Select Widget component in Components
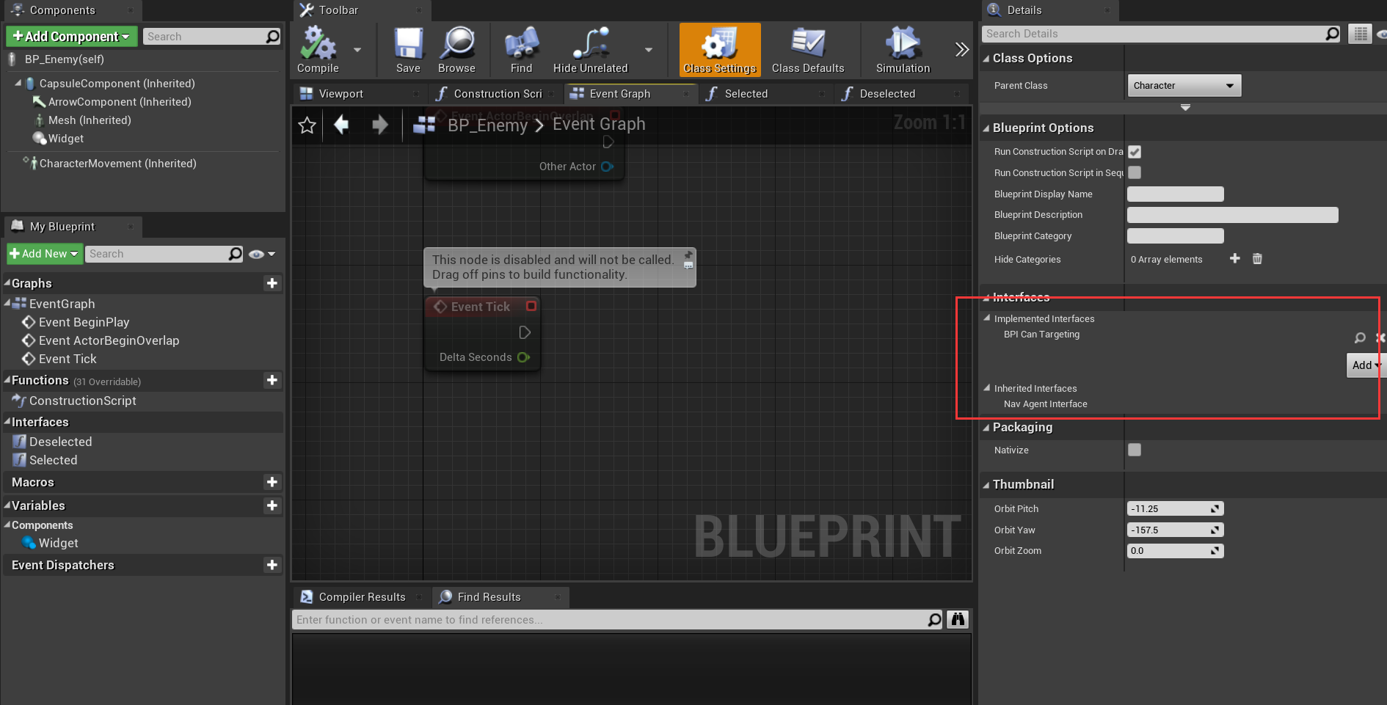 pos(65,139)
